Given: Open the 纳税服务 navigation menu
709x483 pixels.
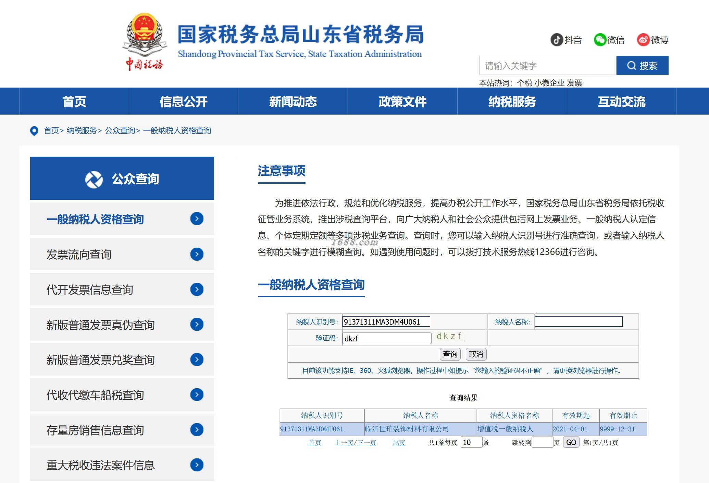Looking at the screenshot, I should coord(512,102).
